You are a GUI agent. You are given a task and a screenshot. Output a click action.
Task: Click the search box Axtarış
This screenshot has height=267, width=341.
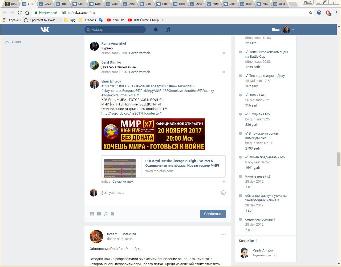(115, 30)
